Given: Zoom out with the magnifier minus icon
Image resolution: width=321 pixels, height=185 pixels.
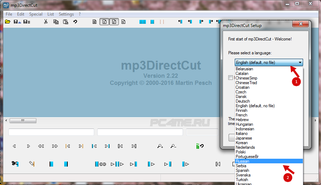Looking at the screenshot, I should 173,146.
